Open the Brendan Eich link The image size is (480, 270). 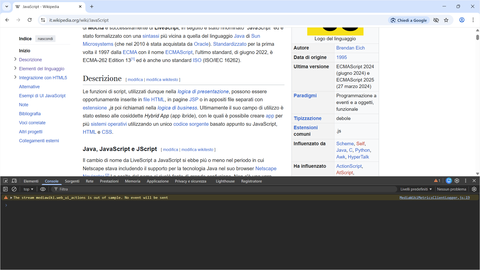[350, 48]
